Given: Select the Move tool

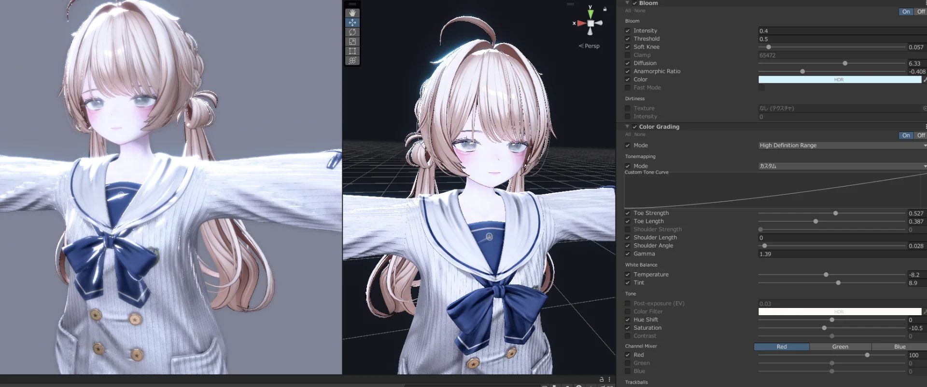Looking at the screenshot, I should [352, 23].
